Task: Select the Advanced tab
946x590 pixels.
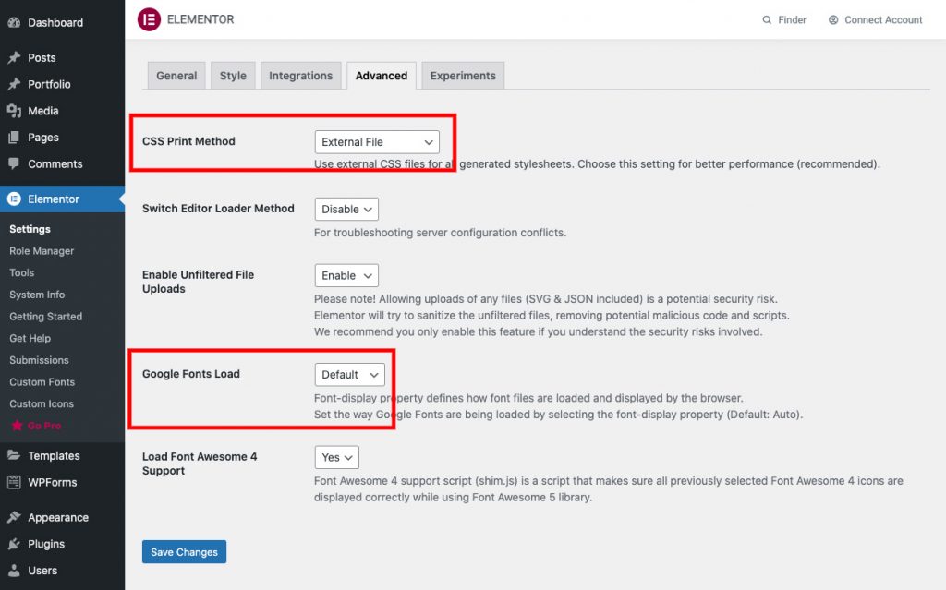Action: click(382, 76)
